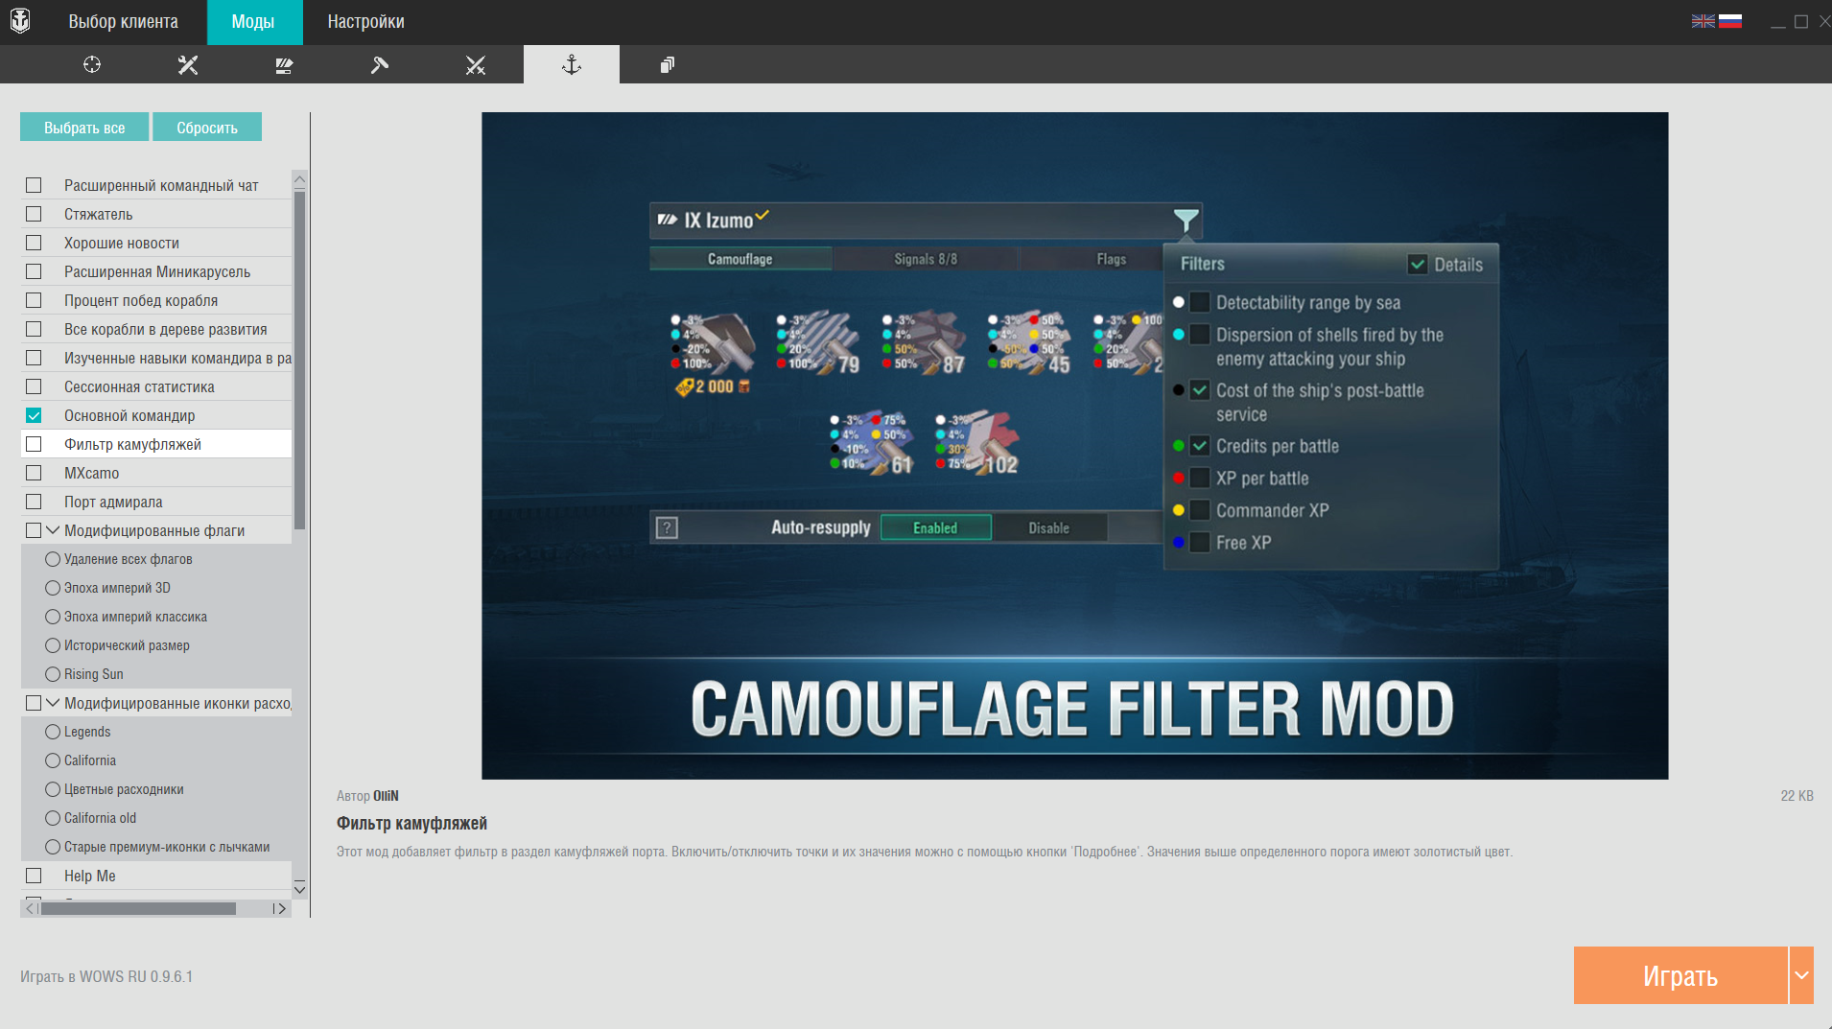This screenshot has height=1029, width=1832.
Task: Open the stacked pages category icon
Action: 668,64
